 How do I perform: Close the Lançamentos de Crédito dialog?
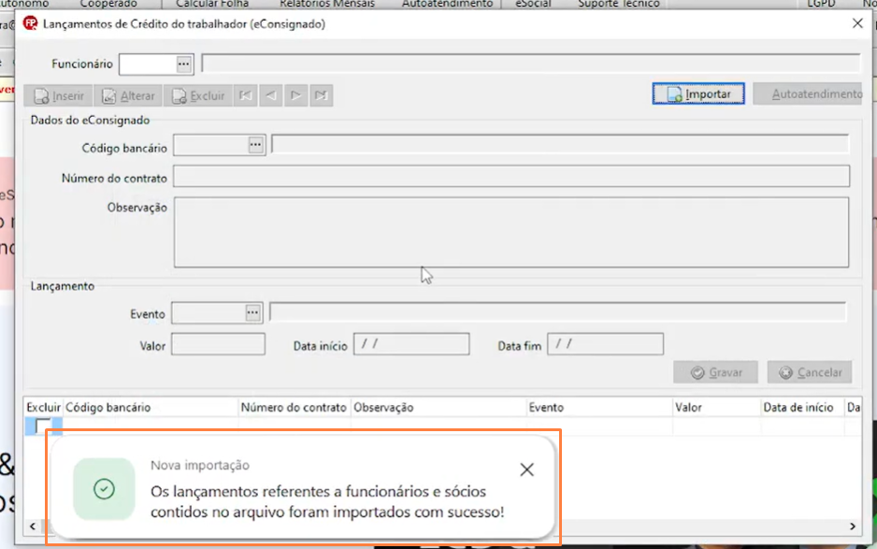point(857,23)
